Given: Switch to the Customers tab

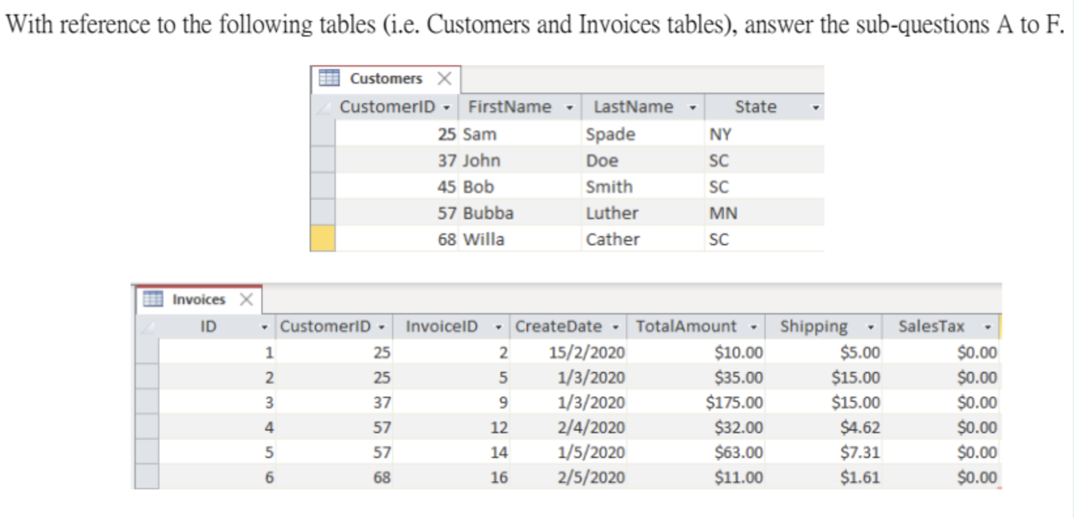Looking at the screenshot, I should click(x=385, y=79).
